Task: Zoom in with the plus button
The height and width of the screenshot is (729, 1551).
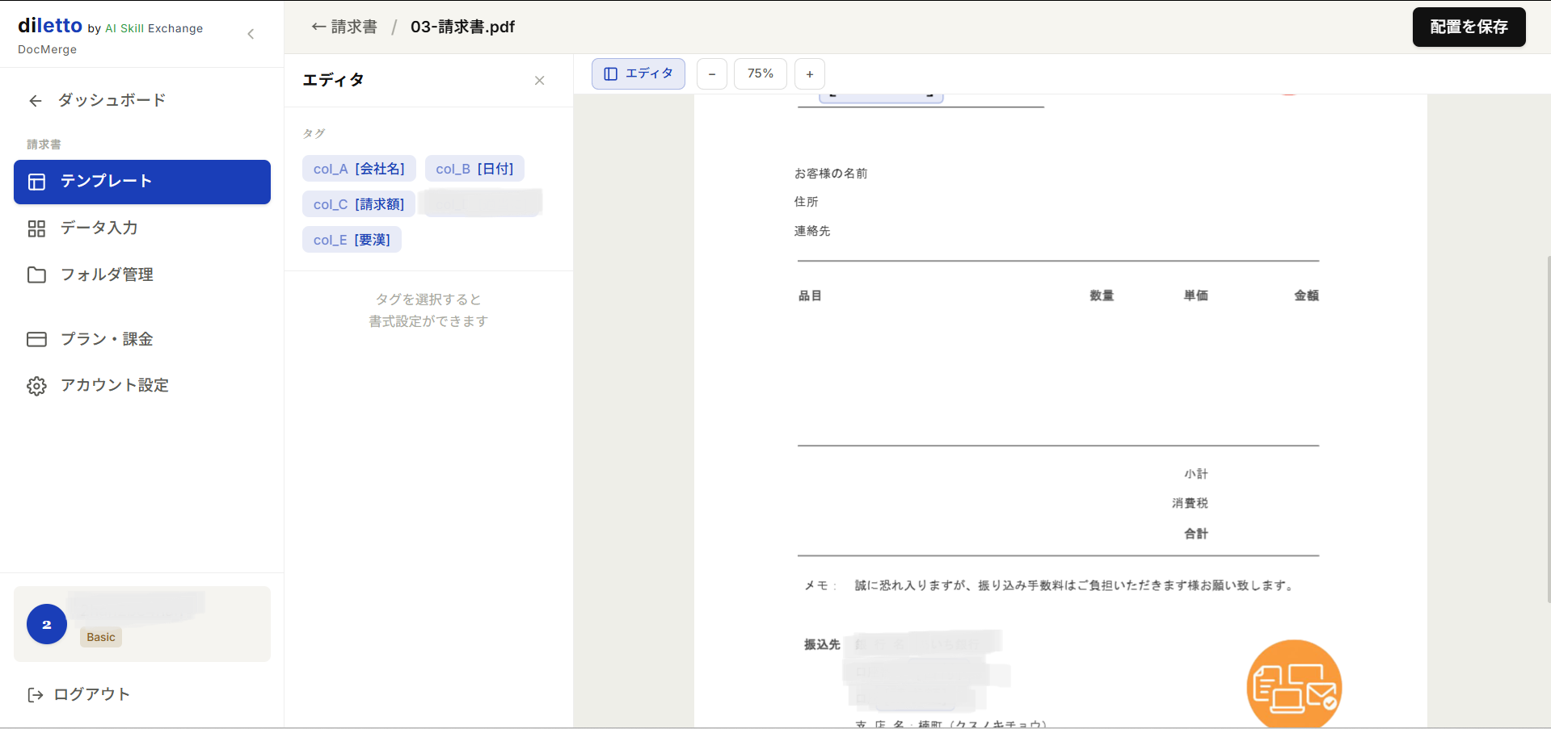Action: [810, 74]
